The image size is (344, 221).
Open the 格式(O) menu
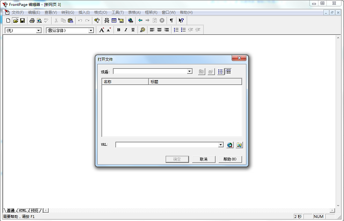(101, 12)
